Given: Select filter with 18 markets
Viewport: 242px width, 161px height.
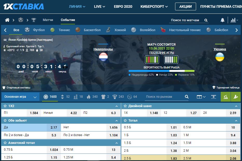Looking at the screenshot, I should [78, 97].
